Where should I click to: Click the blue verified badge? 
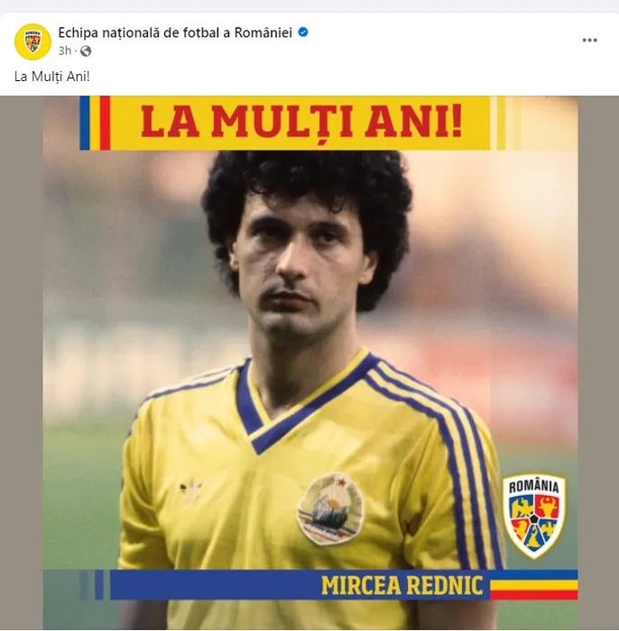303,32
